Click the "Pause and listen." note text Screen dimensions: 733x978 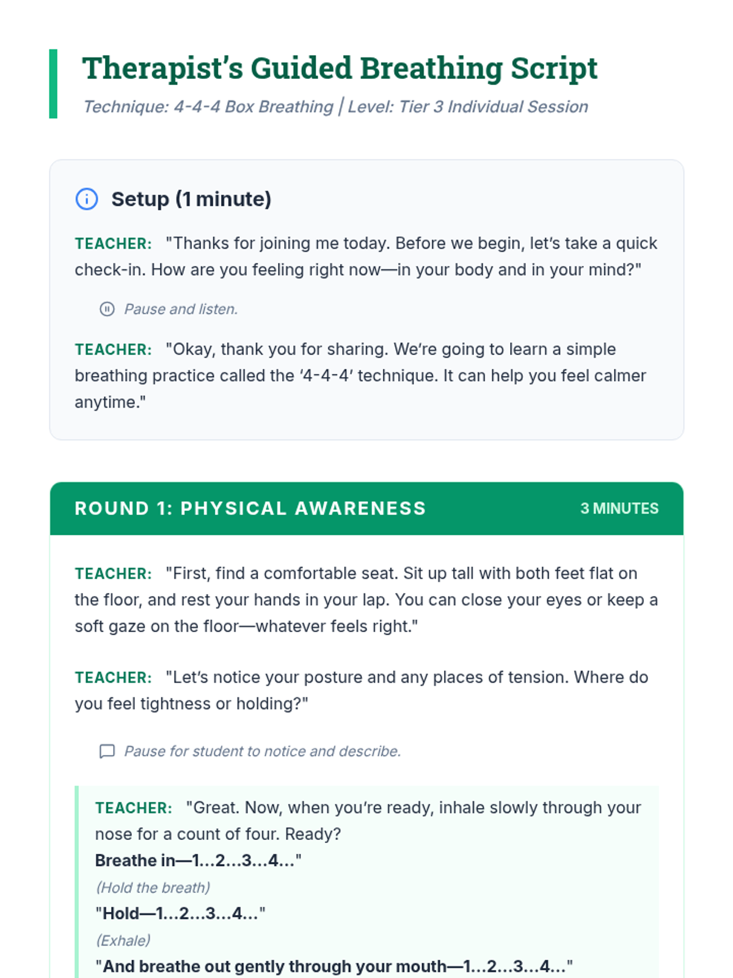click(181, 309)
